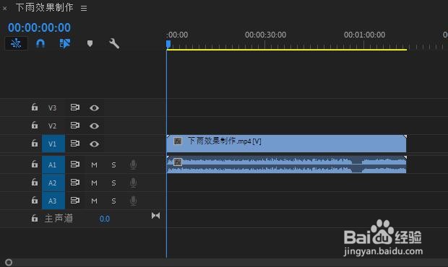Toggle lock on track V2
Screen dimensions: 448x267
(x=35, y=126)
